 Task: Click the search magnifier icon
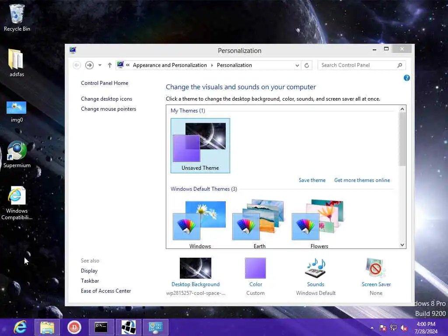pos(400,65)
